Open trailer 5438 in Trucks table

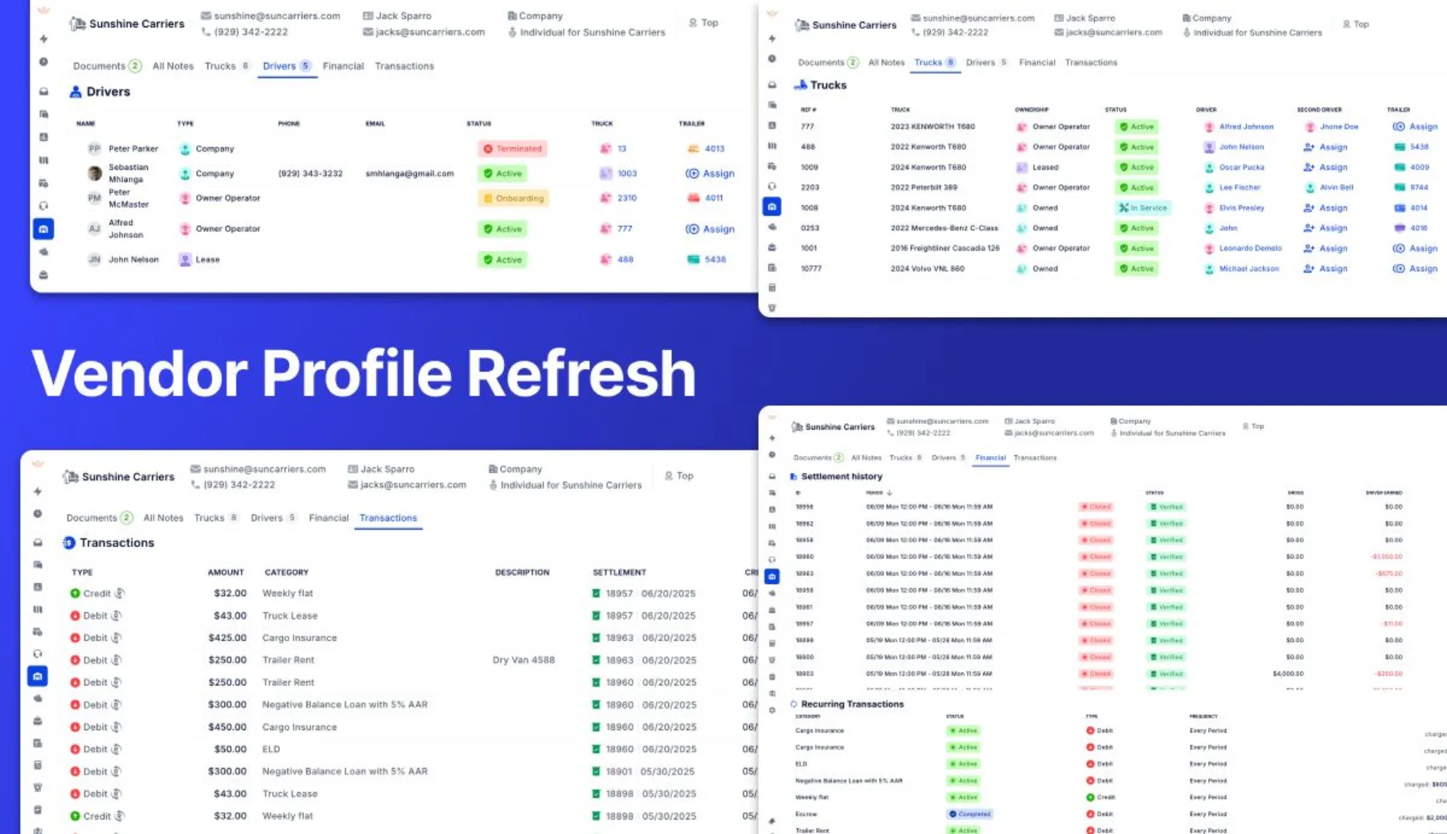1419,147
